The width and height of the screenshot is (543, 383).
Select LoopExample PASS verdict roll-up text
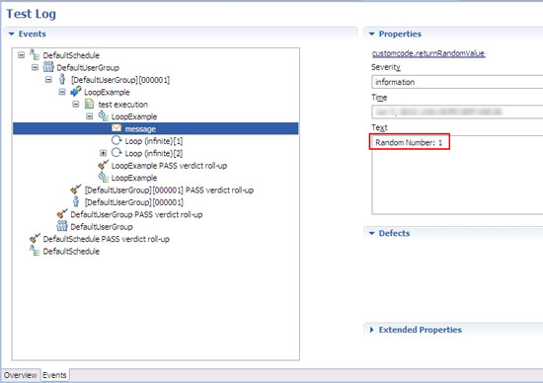click(169, 166)
